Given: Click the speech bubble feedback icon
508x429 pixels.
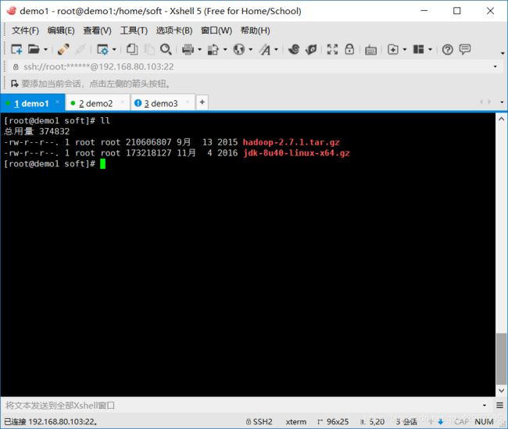Looking at the screenshot, I should coord(465,49).
